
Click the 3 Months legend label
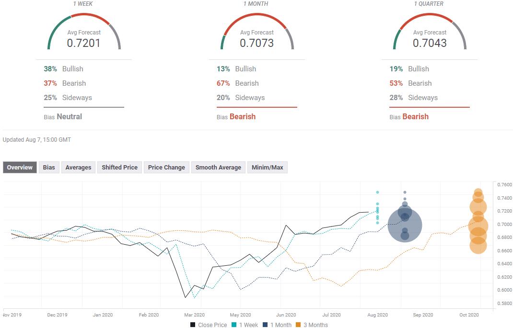tap(316, 325)
